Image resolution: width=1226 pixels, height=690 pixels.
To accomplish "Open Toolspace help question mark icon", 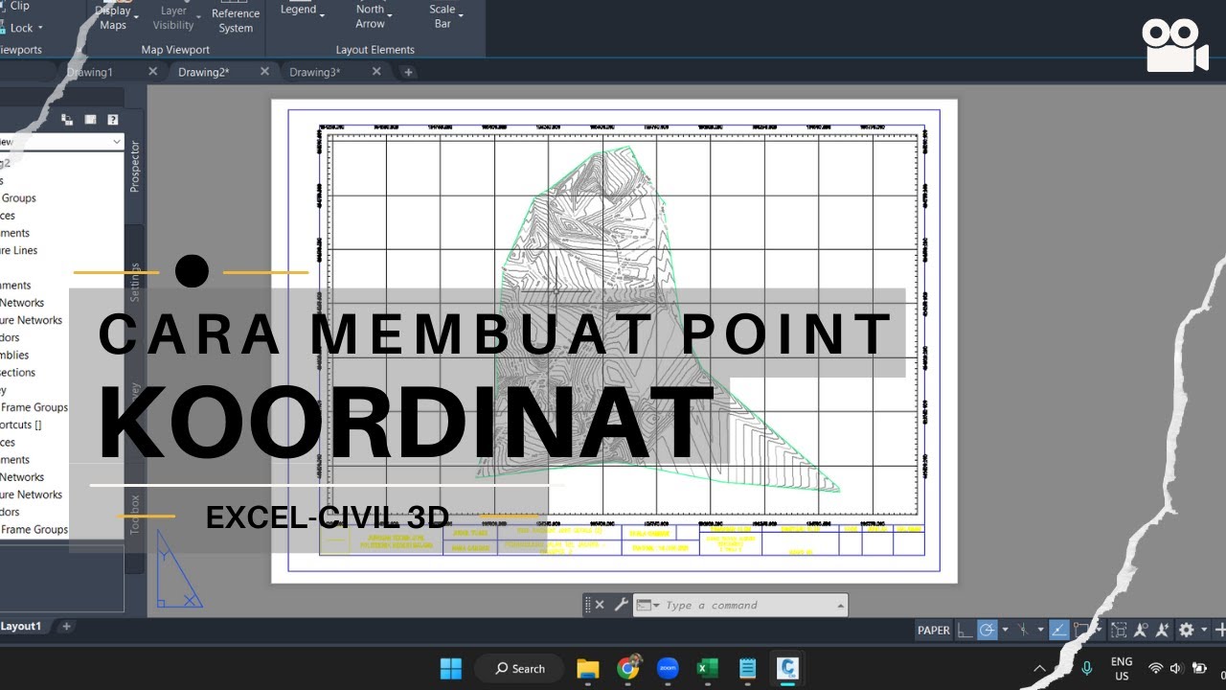I will click(113, 120).
